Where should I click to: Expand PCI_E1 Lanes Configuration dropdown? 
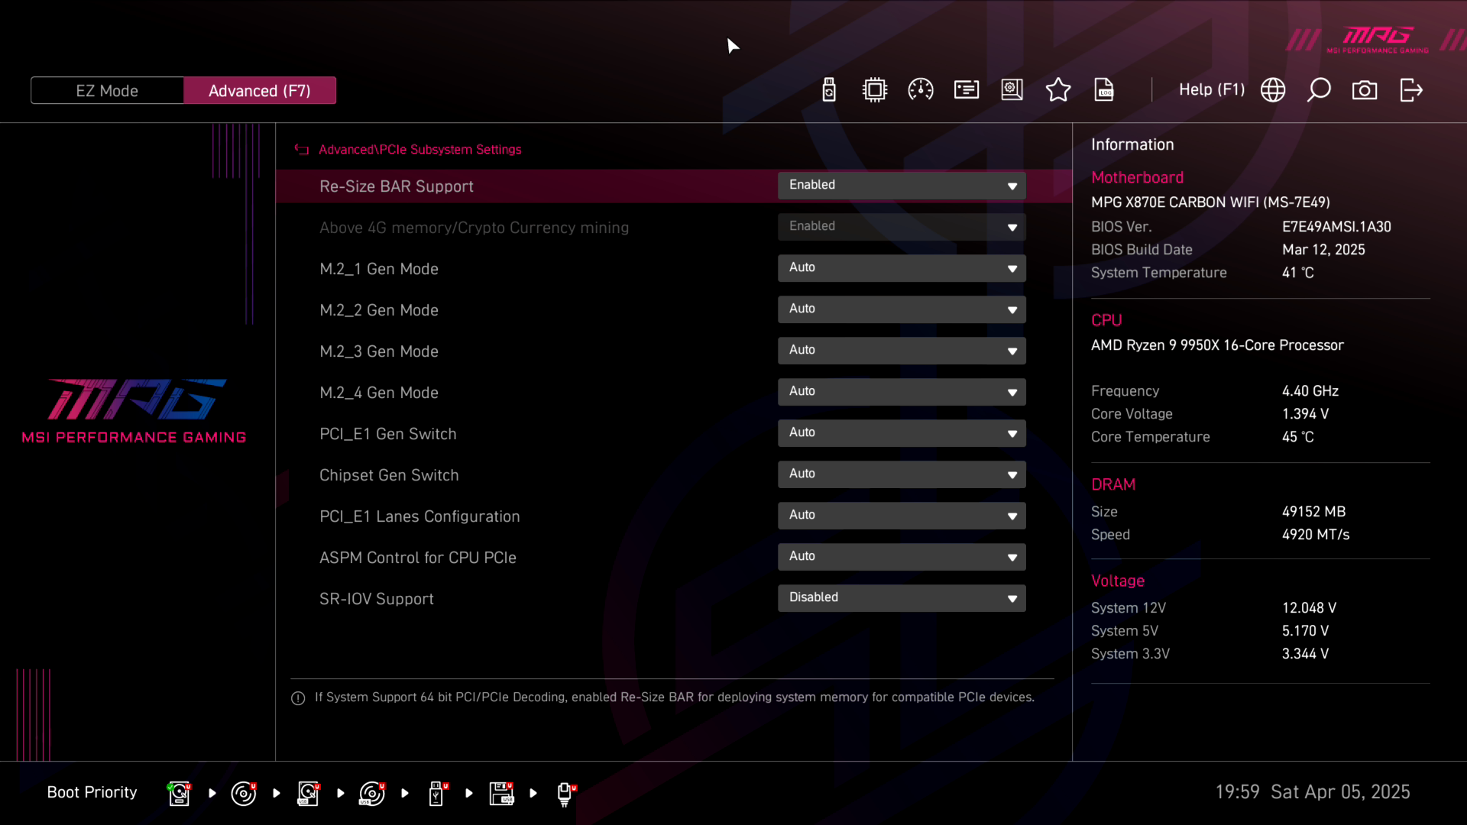(902, 516)
